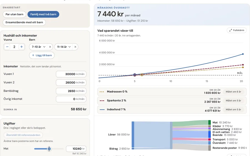Click the Kläder 3 770 kr Sankey label

pyautogui.click(x=222, y=126)
